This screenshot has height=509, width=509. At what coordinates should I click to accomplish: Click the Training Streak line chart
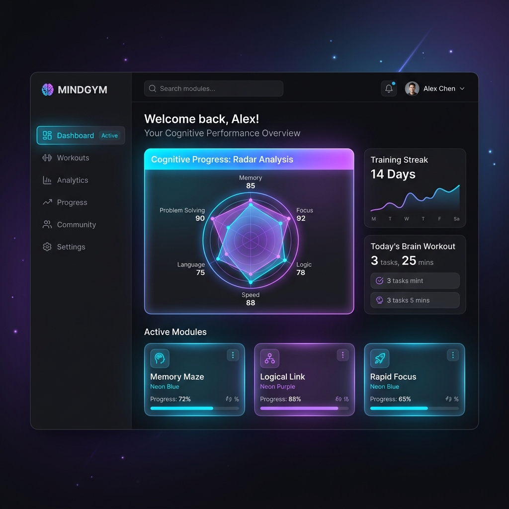[415, 199]
